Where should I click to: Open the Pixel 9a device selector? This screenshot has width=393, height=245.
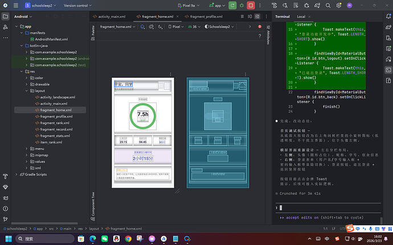[189, 5]
